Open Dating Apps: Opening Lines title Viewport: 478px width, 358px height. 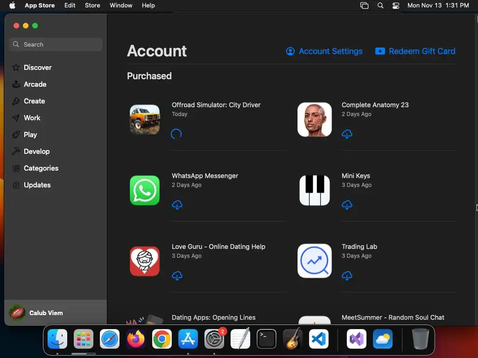[x=213, y=317]
